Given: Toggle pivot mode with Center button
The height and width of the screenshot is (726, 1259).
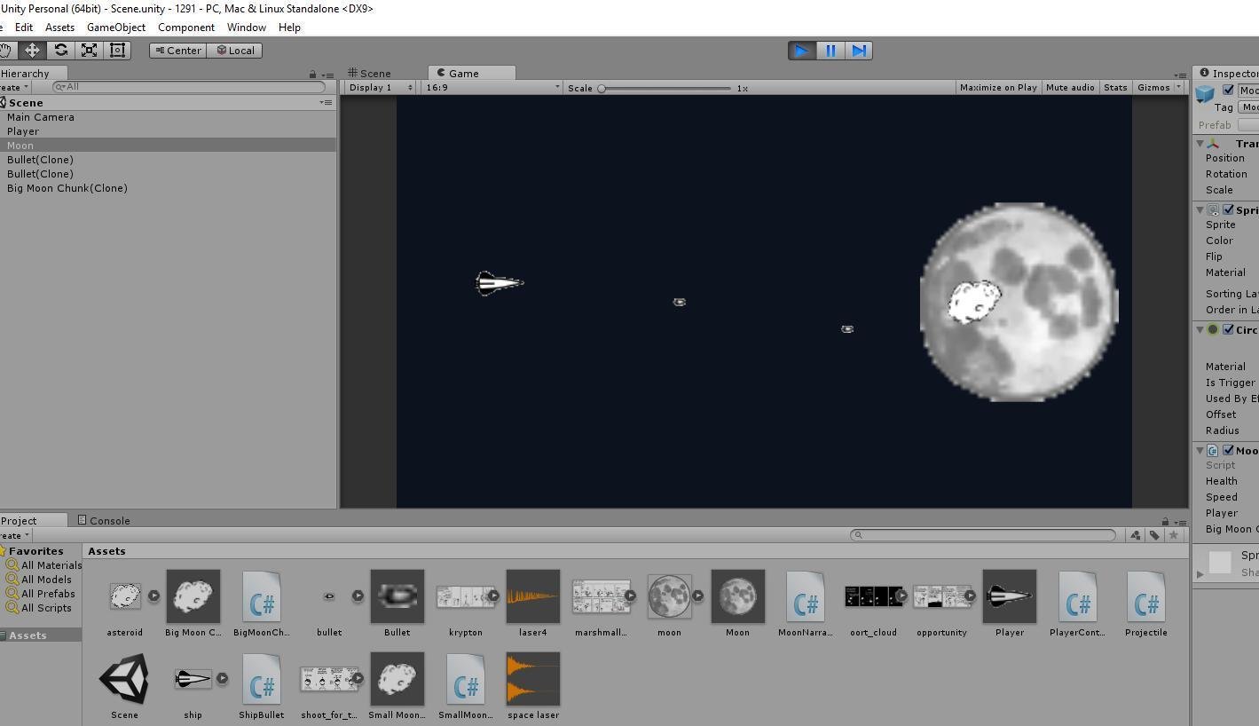Looking at the screenshot, I should pos(178,51).
